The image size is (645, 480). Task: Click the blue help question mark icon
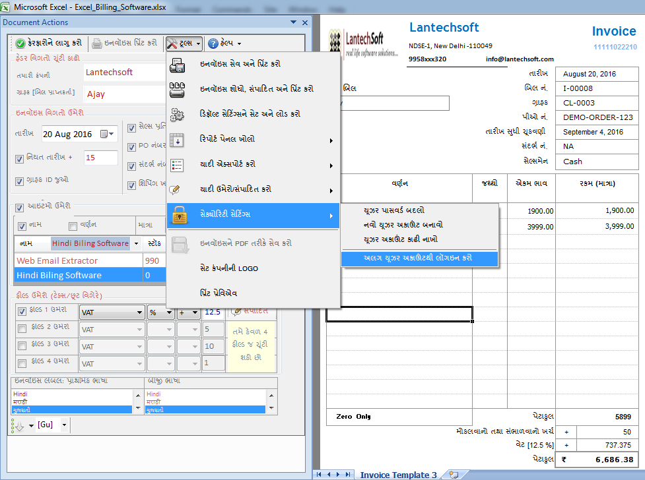point(213,43)
